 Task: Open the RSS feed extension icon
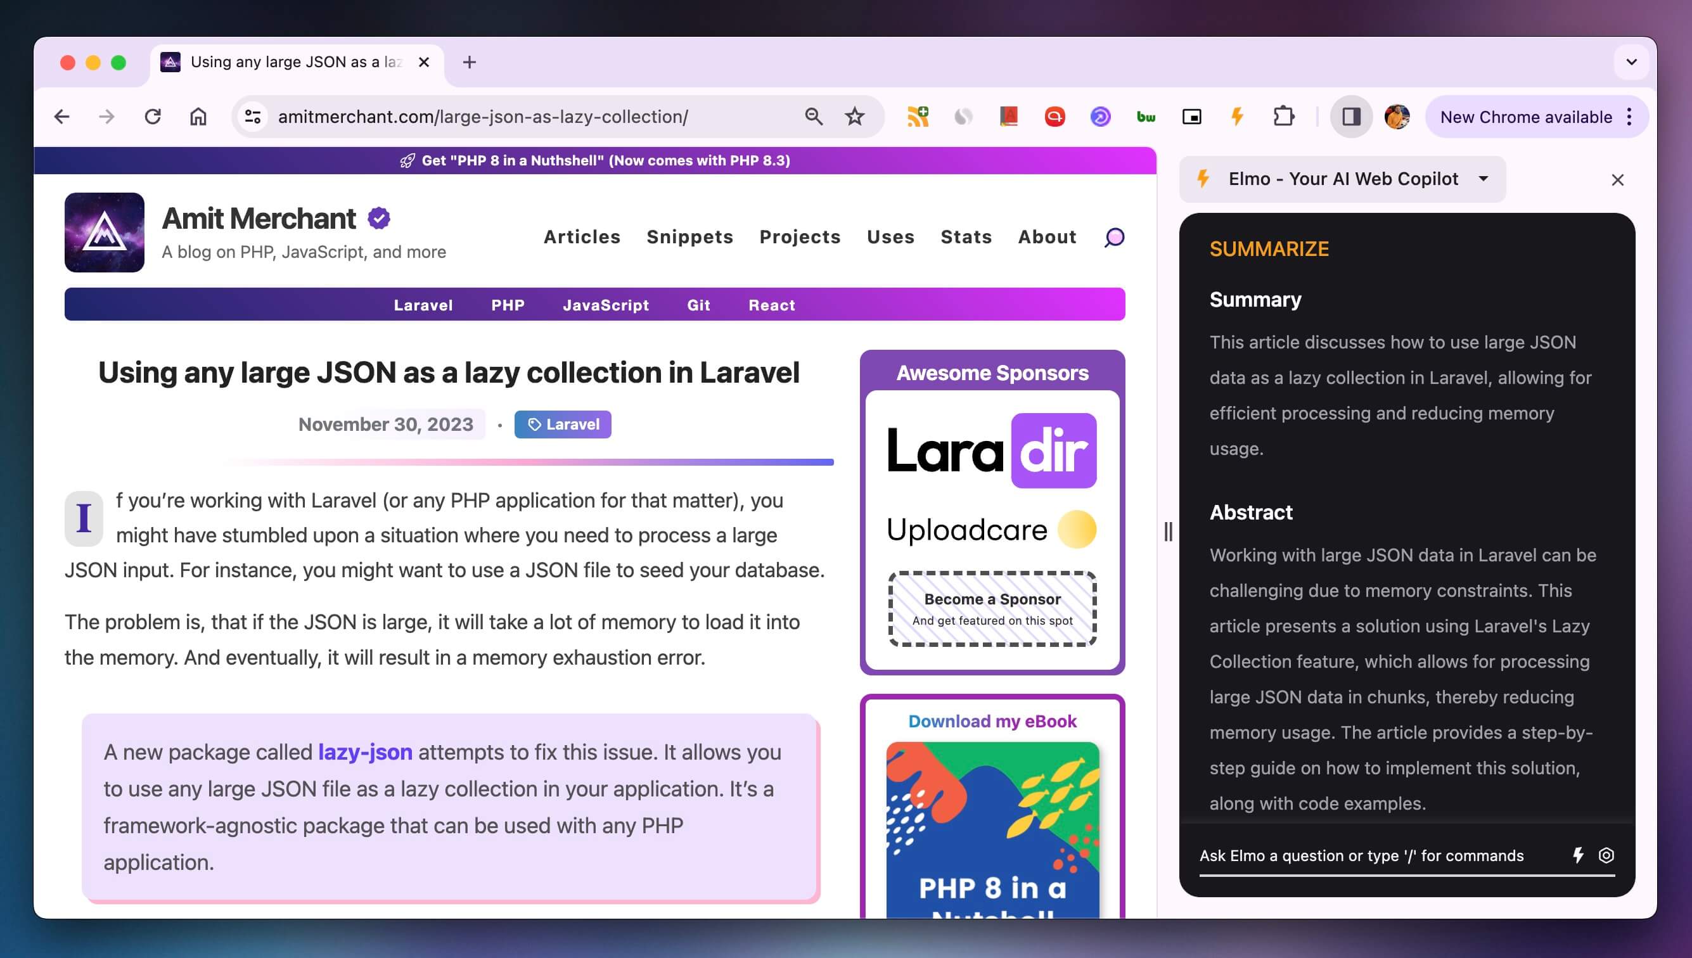tap(918, 117)
